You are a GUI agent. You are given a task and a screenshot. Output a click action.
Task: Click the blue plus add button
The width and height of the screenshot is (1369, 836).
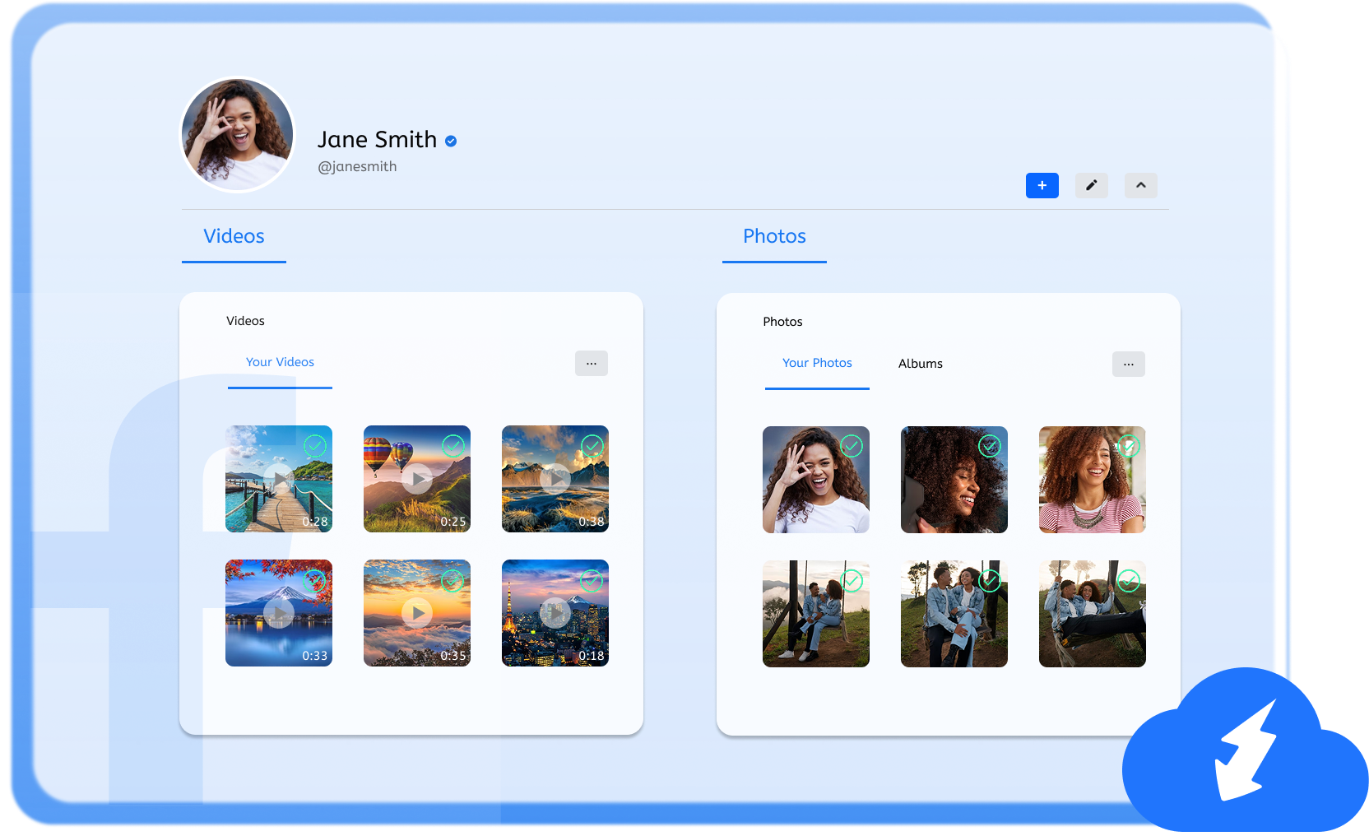(1042, 185)
